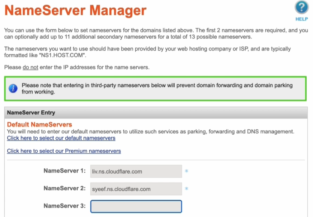This screenshot has width=313, height=217.
Task: Focus the empty NameServer 3 field
Action: (136, 207)
